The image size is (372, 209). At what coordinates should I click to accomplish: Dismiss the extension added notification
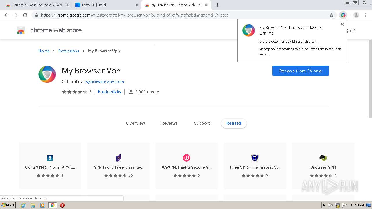pyautogui.click(x=342, y=24)
